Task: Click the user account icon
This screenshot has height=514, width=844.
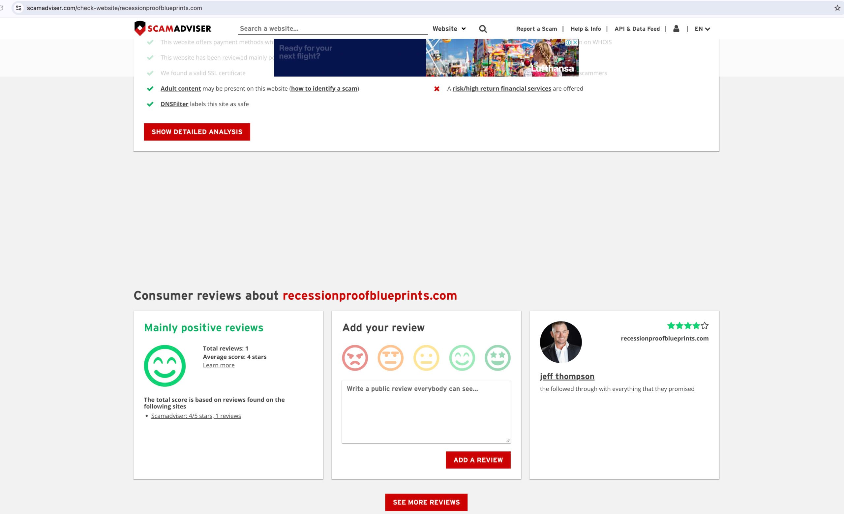Action: (677, 28)
